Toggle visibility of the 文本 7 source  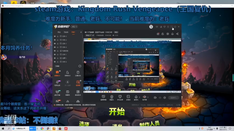(x=55, y=43)
